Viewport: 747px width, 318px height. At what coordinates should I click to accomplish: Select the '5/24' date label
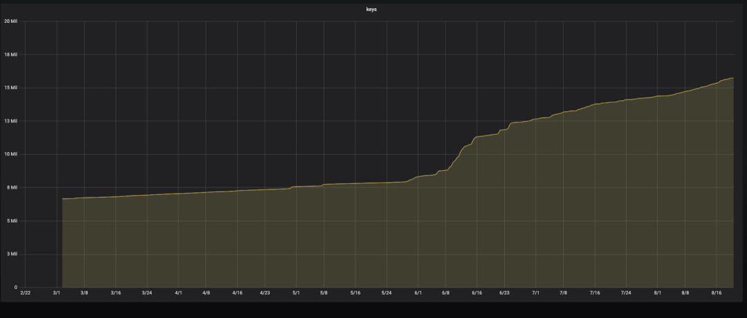[387, 293]
